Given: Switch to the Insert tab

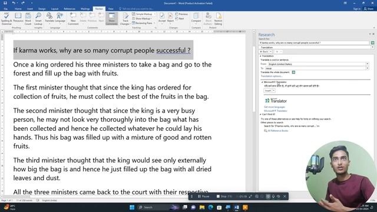Looking at the screenshot, I should point(30,9).
